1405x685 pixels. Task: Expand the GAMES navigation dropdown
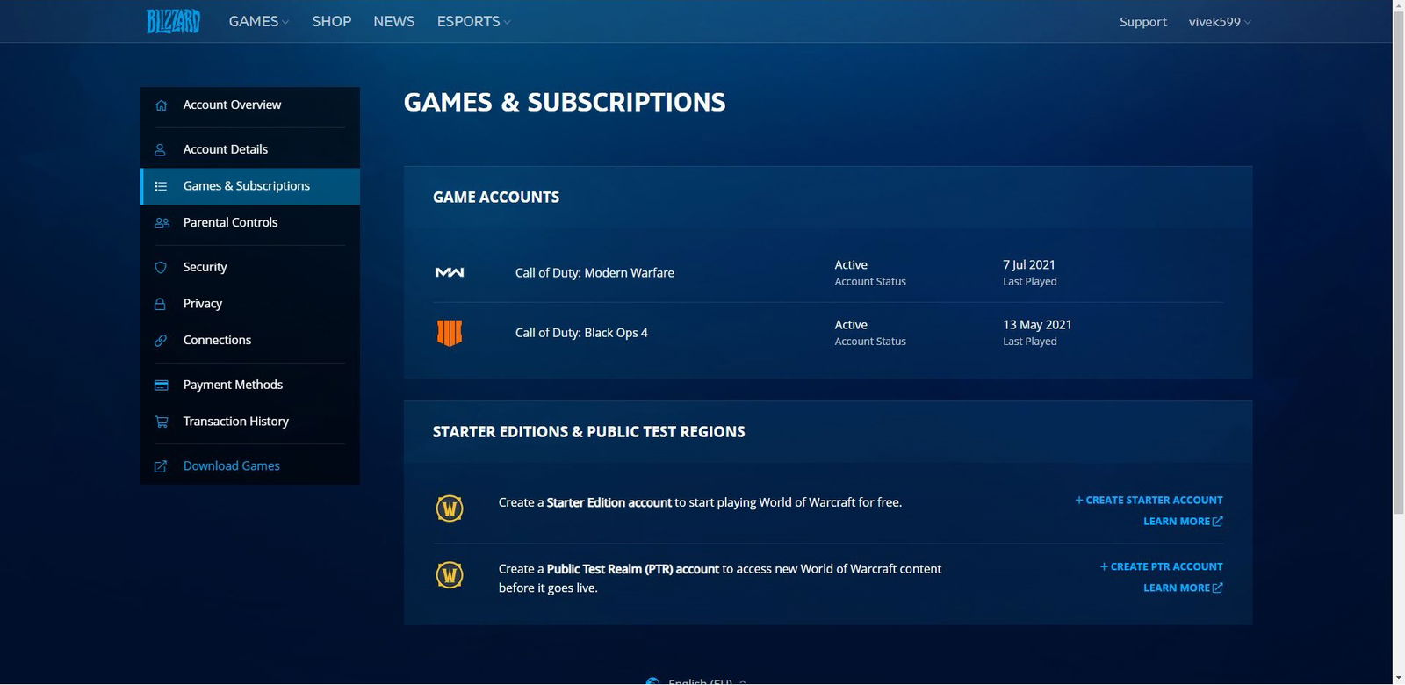click(259, 21)
